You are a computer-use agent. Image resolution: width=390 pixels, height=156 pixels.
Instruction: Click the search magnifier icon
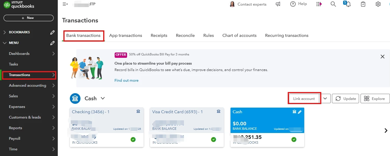333,4
